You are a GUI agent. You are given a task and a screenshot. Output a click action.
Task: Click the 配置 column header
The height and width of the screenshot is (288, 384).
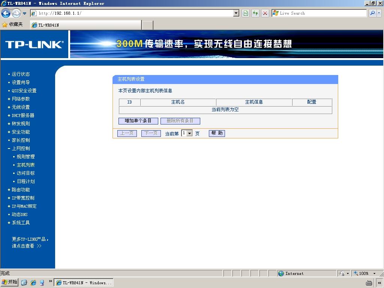coord(312,102)
